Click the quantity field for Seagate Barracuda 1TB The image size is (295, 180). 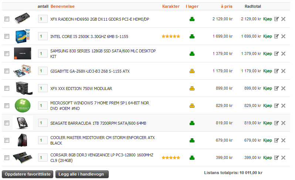(x=43, y=123)
